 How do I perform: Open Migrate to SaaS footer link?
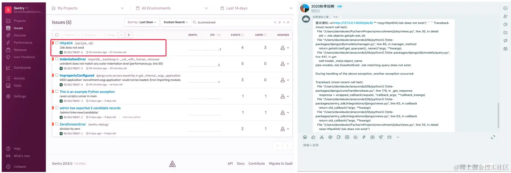pyautogui.click(x=280, y=164)
